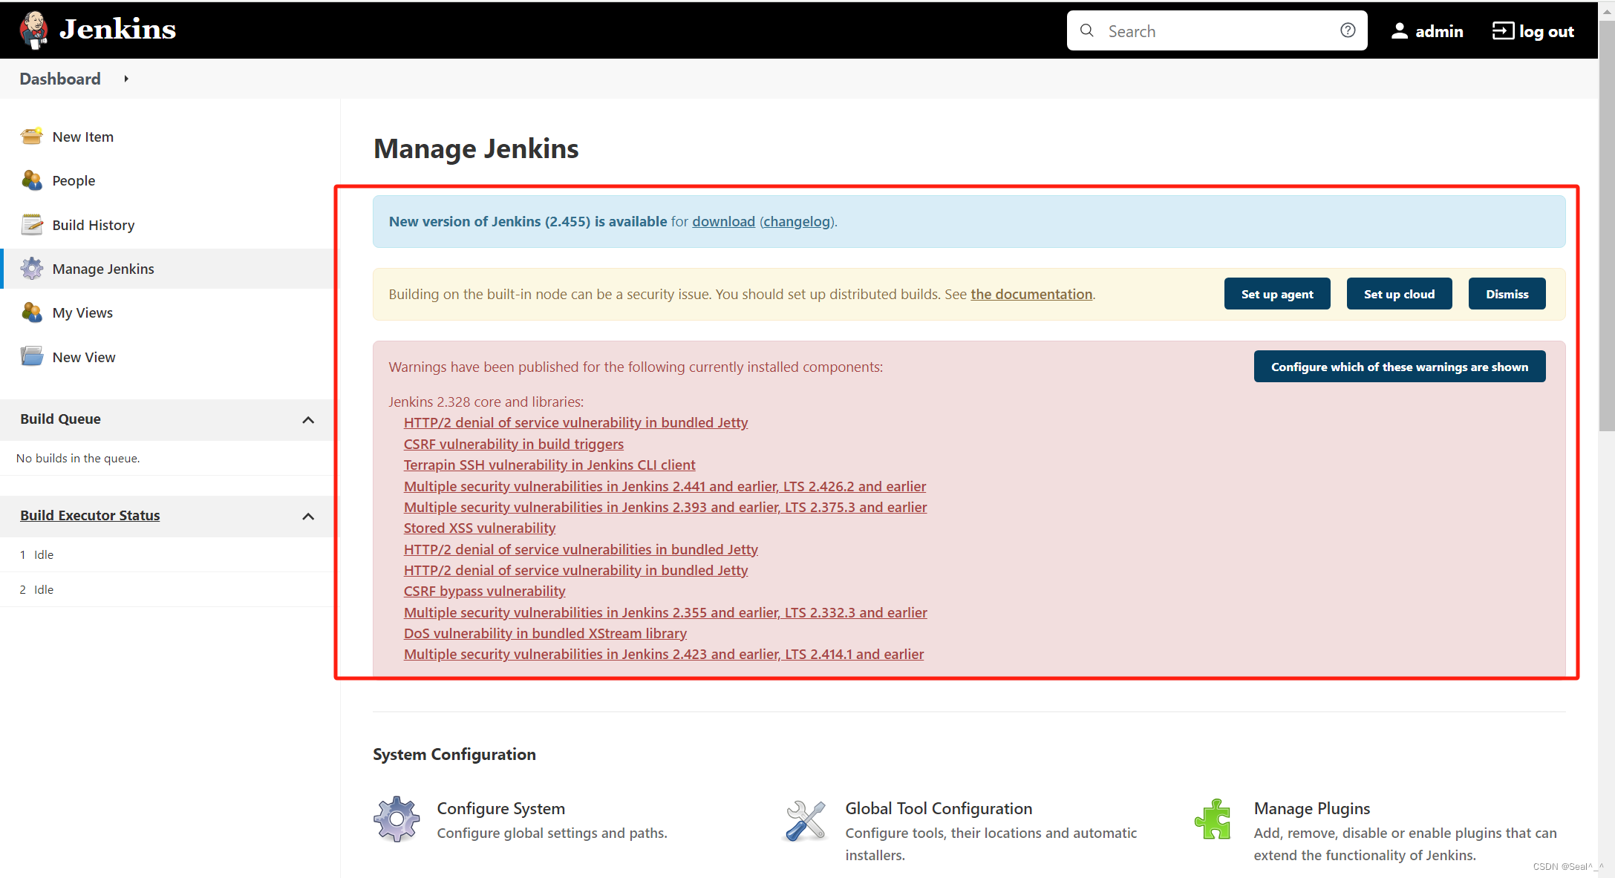This screenshot has height=878, width=1615.
Task: Open New Item from sidebar
Action: pos(83,137)
